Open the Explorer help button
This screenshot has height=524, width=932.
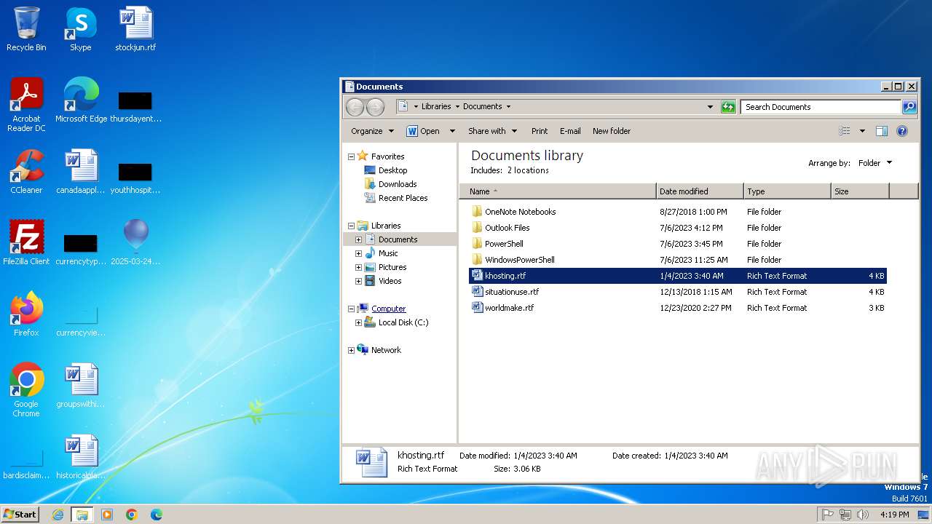[902, 131]
